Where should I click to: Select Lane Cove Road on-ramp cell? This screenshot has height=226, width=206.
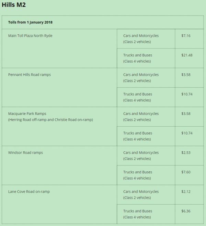(x=29, y=192)
